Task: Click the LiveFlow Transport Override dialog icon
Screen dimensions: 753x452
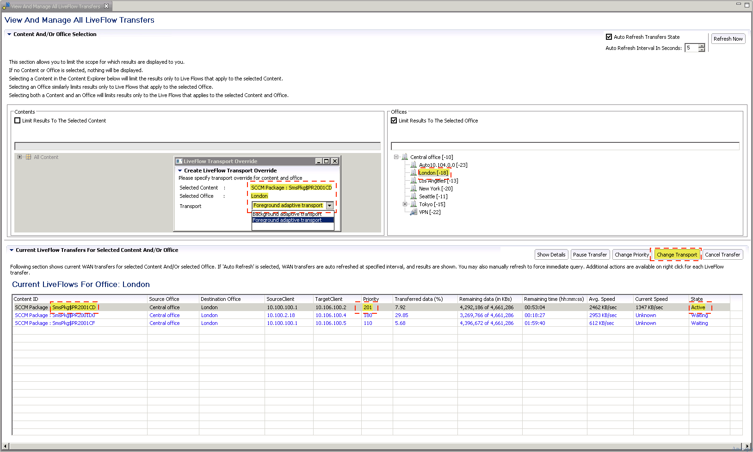Action: 179,161
